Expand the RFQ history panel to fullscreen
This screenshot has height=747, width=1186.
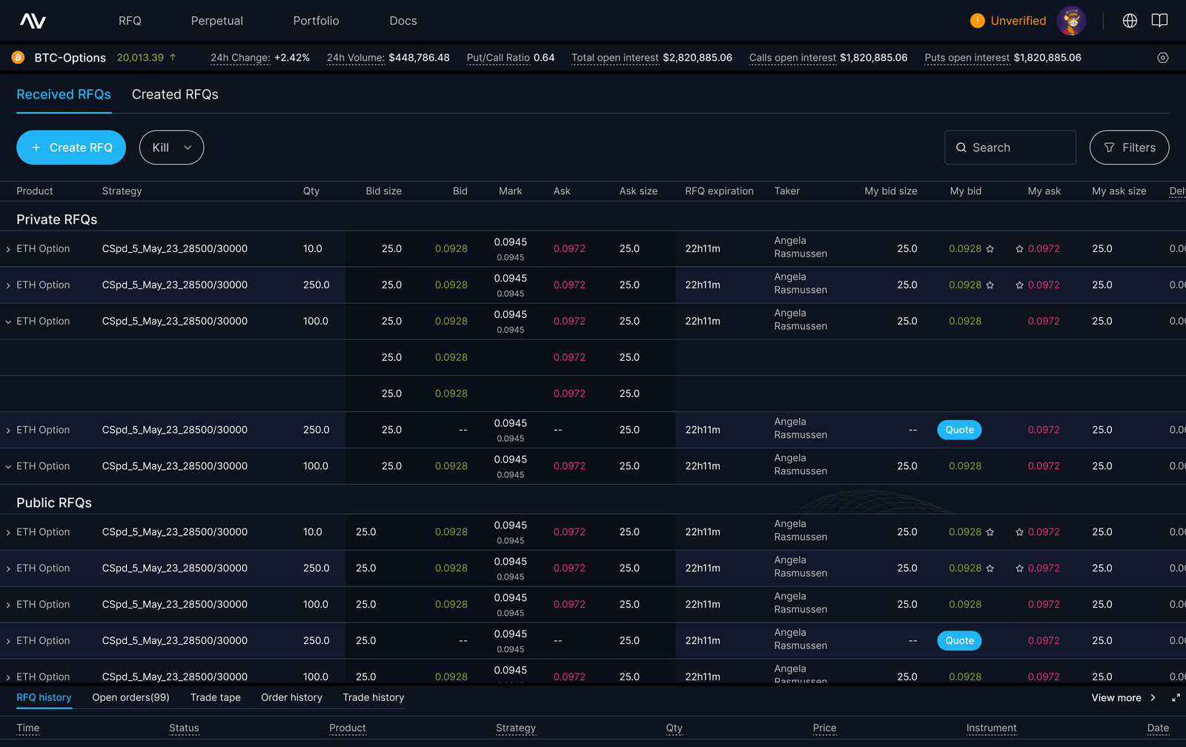point(1176,697)
